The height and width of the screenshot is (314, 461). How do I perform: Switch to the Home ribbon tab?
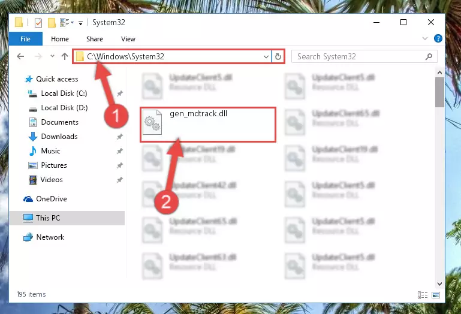(x=60, y=39)
